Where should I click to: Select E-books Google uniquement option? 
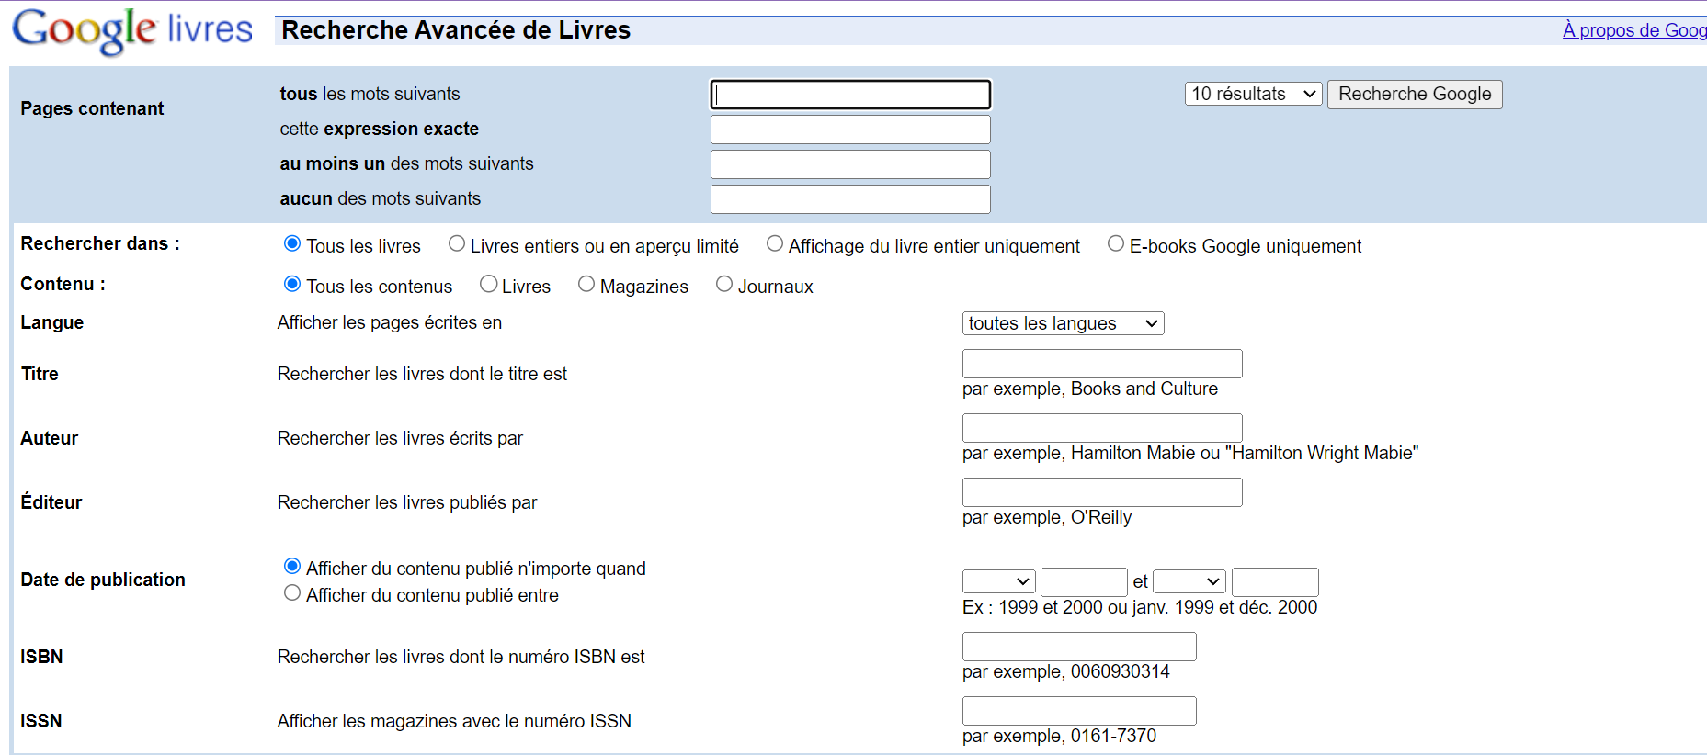point(1116,243)
